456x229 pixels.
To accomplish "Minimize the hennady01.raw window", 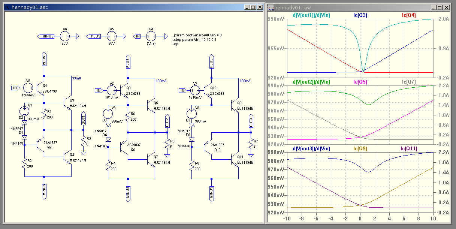I will click(434, 7).
